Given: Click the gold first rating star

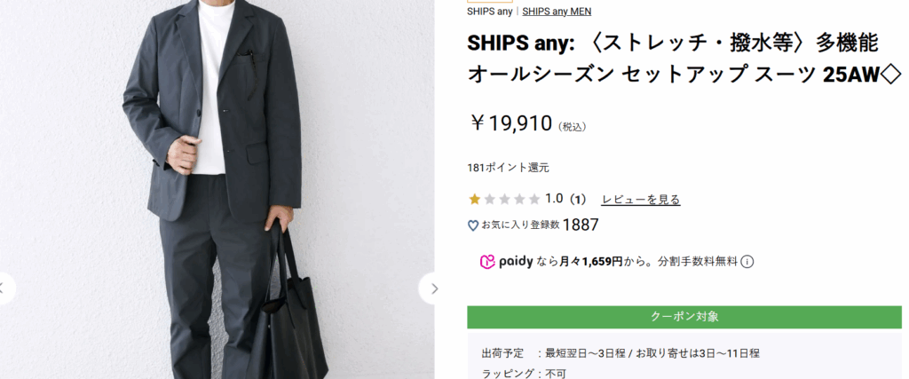Looking at the screenshot, I should pos(474,199).
